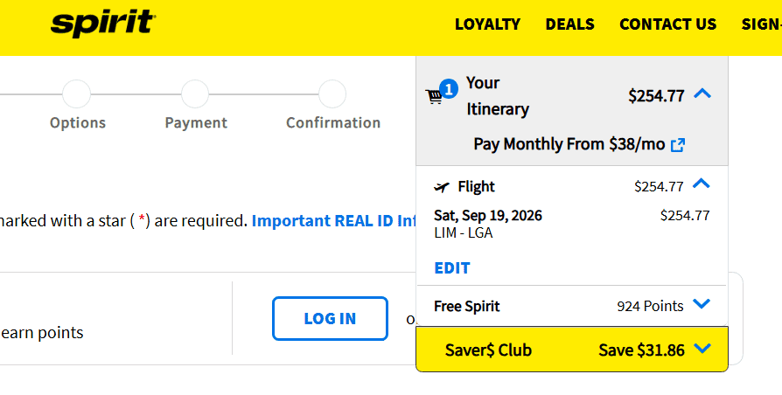
Task: Go to CONTACT US
Action: point(667,24)
